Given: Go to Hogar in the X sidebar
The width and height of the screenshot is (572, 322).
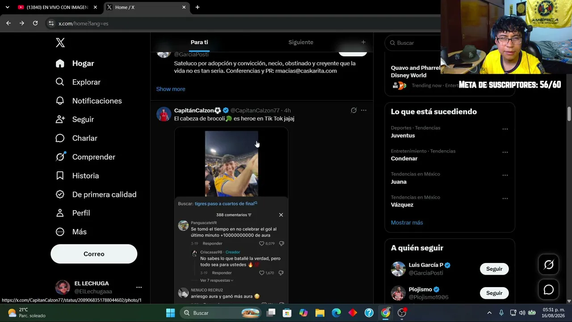Looking at the screenshot, I should (x=75, y=64).
